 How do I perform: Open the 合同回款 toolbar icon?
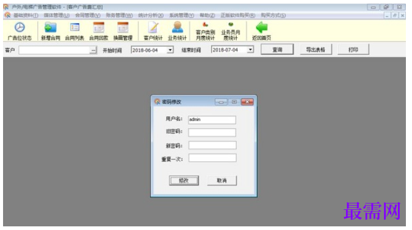[99, 27]
